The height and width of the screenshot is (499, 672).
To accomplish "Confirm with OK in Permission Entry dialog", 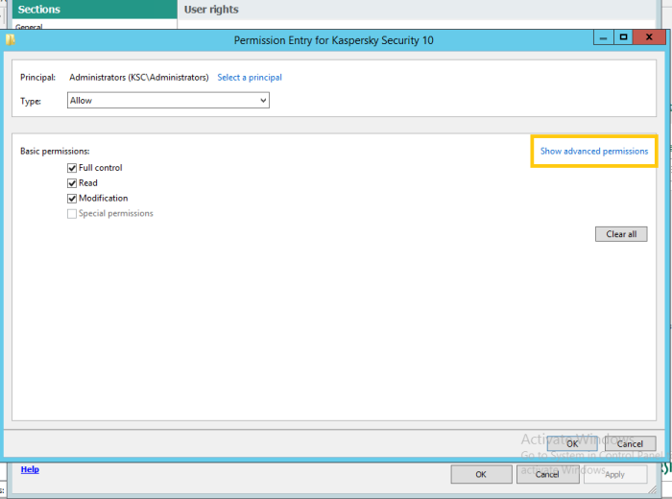I will [x=572, y=443].
